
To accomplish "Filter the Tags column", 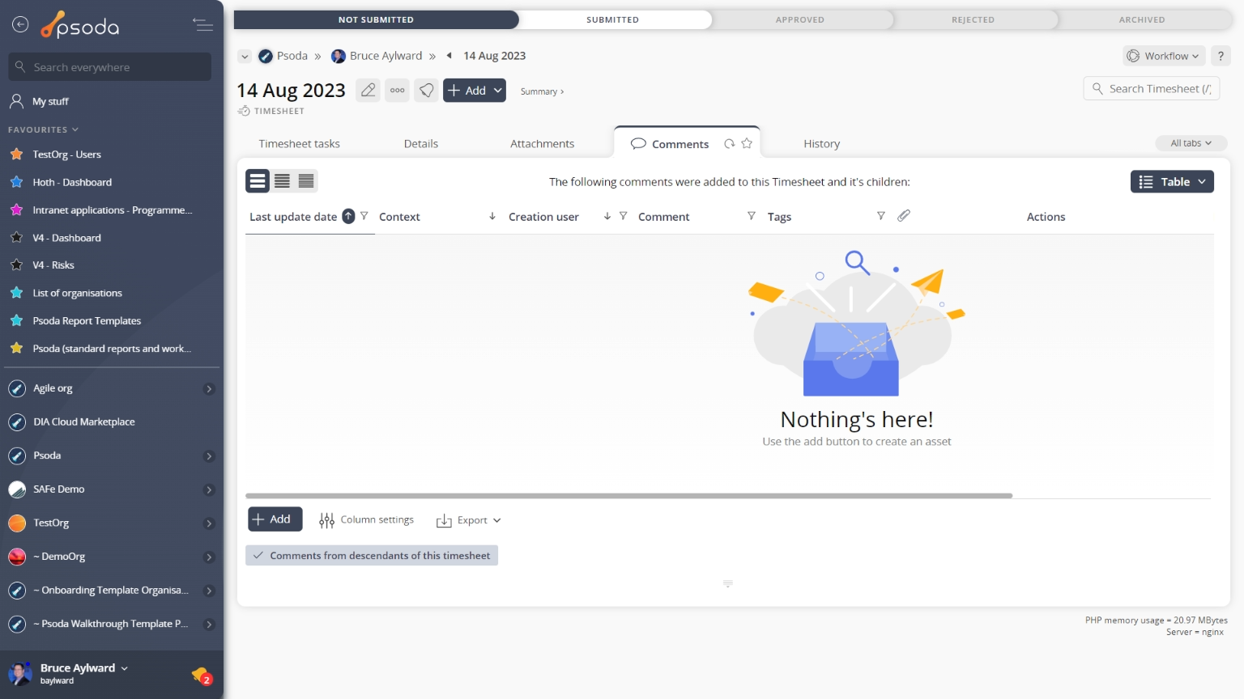I will tap(881, 216).
